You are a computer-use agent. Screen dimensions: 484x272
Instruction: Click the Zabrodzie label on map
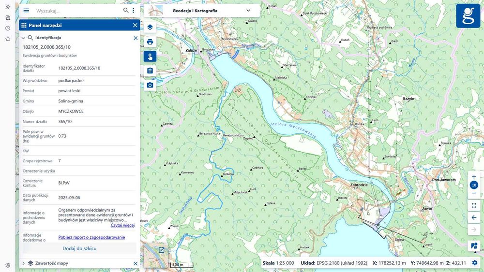coord(359,185)
